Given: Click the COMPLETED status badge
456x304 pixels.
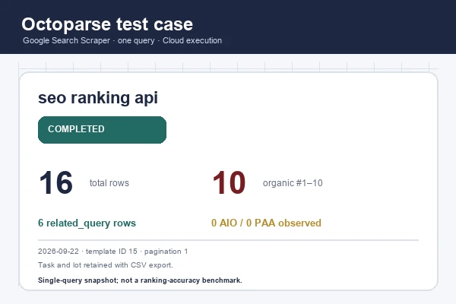Looking at the screenshot, I should click(x=102, y=130).
